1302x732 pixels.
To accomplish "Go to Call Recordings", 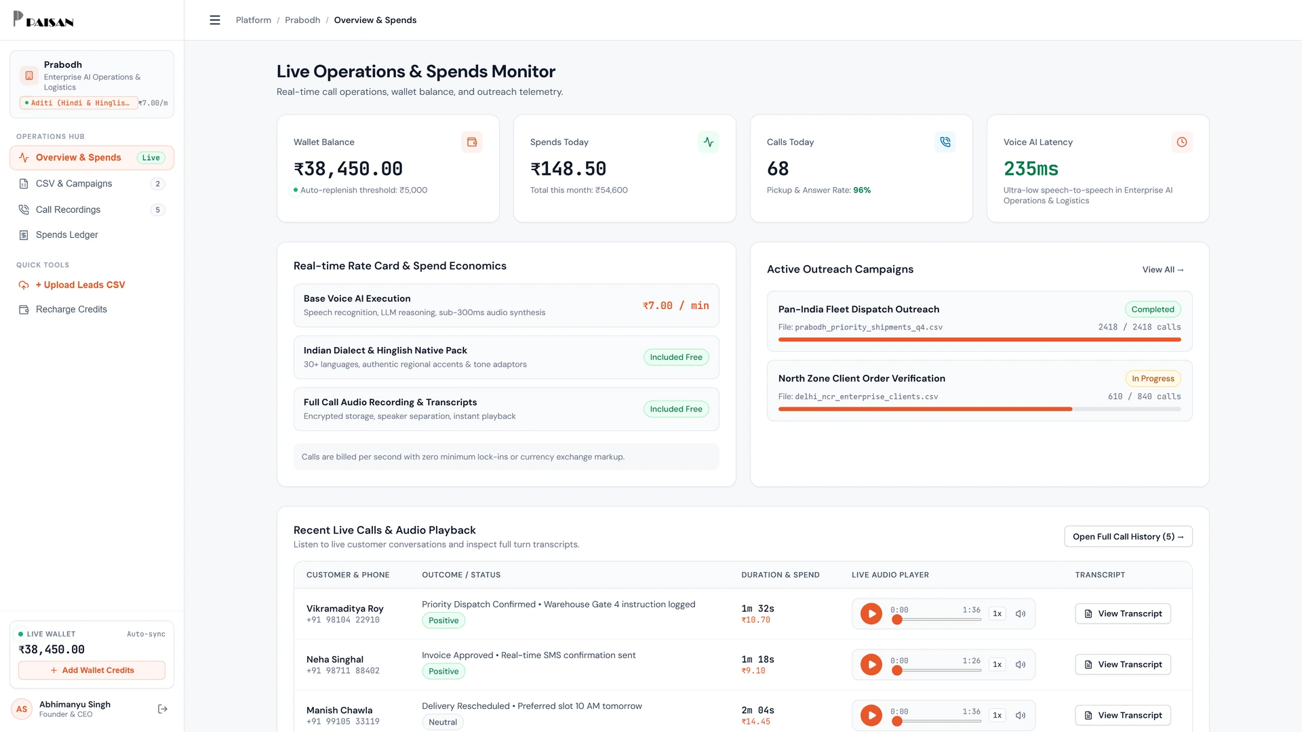I will click(92, 210).
